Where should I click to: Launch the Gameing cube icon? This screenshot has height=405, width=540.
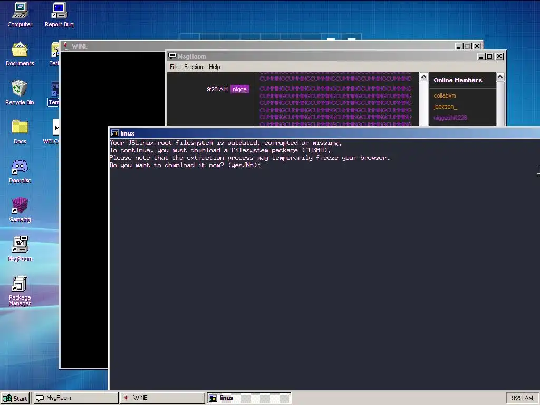click(x=20, y=210)
